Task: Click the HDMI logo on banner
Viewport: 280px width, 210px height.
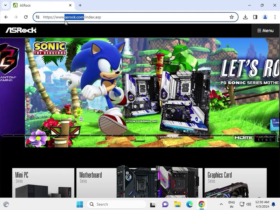Action: point(243,138)
